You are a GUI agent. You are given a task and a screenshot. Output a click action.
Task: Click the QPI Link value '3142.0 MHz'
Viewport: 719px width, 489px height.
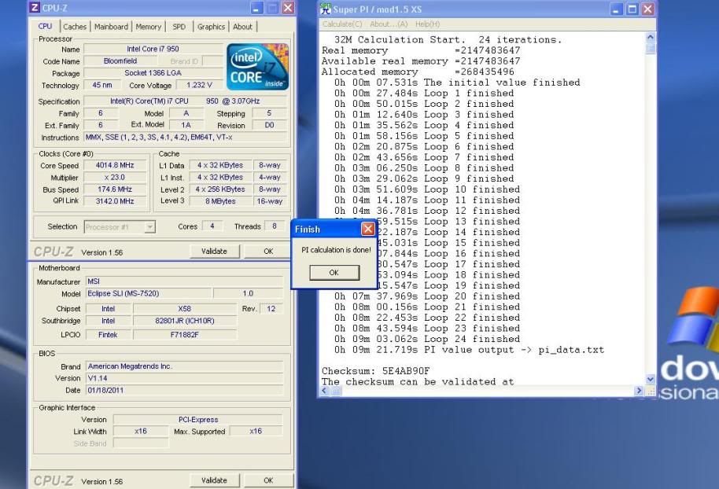(115, 200)
